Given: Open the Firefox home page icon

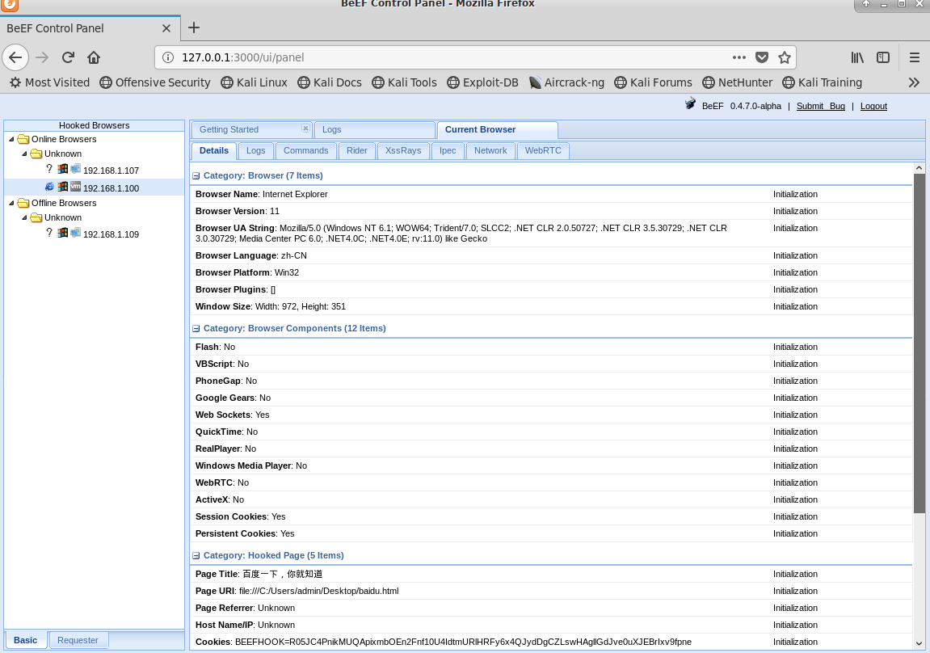Looking at the screenshot, I should click(94, 57).
